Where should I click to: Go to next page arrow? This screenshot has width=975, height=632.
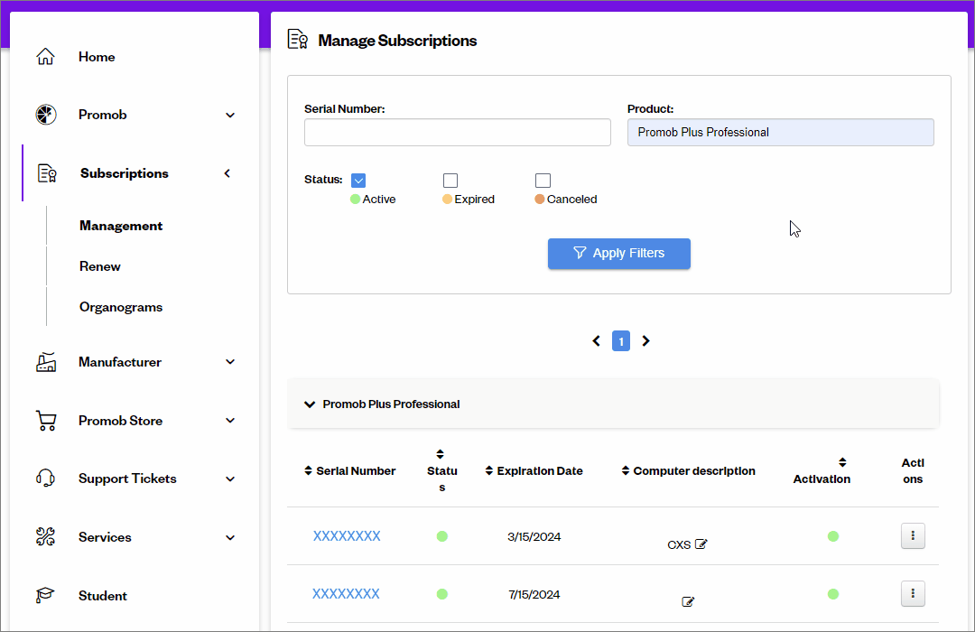click(646, 341)
